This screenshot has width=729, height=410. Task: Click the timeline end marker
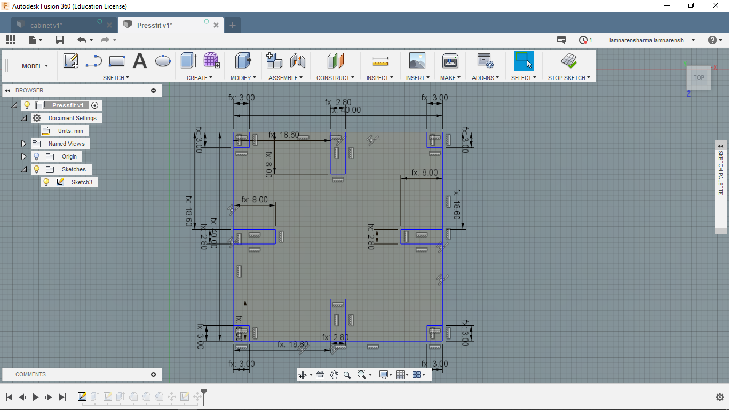203,396
